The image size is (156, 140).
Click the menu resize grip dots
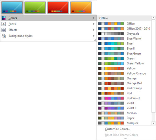[95, 40]
